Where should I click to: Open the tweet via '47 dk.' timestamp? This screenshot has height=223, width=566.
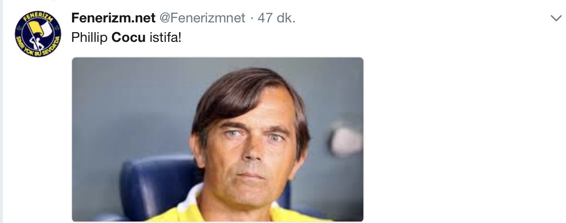coord(277,18)
